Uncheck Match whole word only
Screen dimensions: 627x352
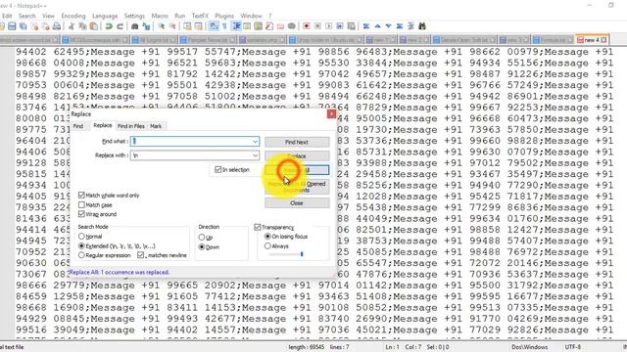[x=81, y=196]
